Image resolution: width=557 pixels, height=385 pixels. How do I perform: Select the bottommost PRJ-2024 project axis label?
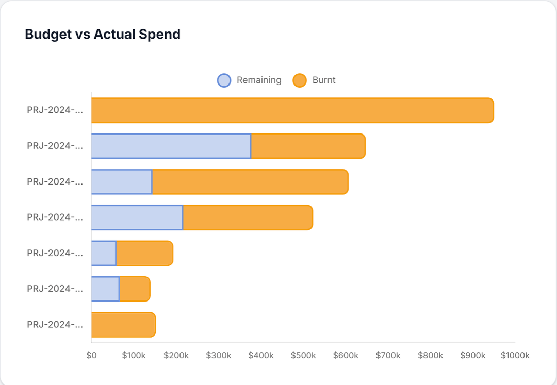click(x=55, y=324)
